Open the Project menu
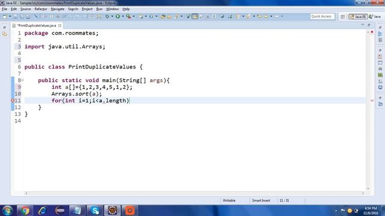 [87, 9]
